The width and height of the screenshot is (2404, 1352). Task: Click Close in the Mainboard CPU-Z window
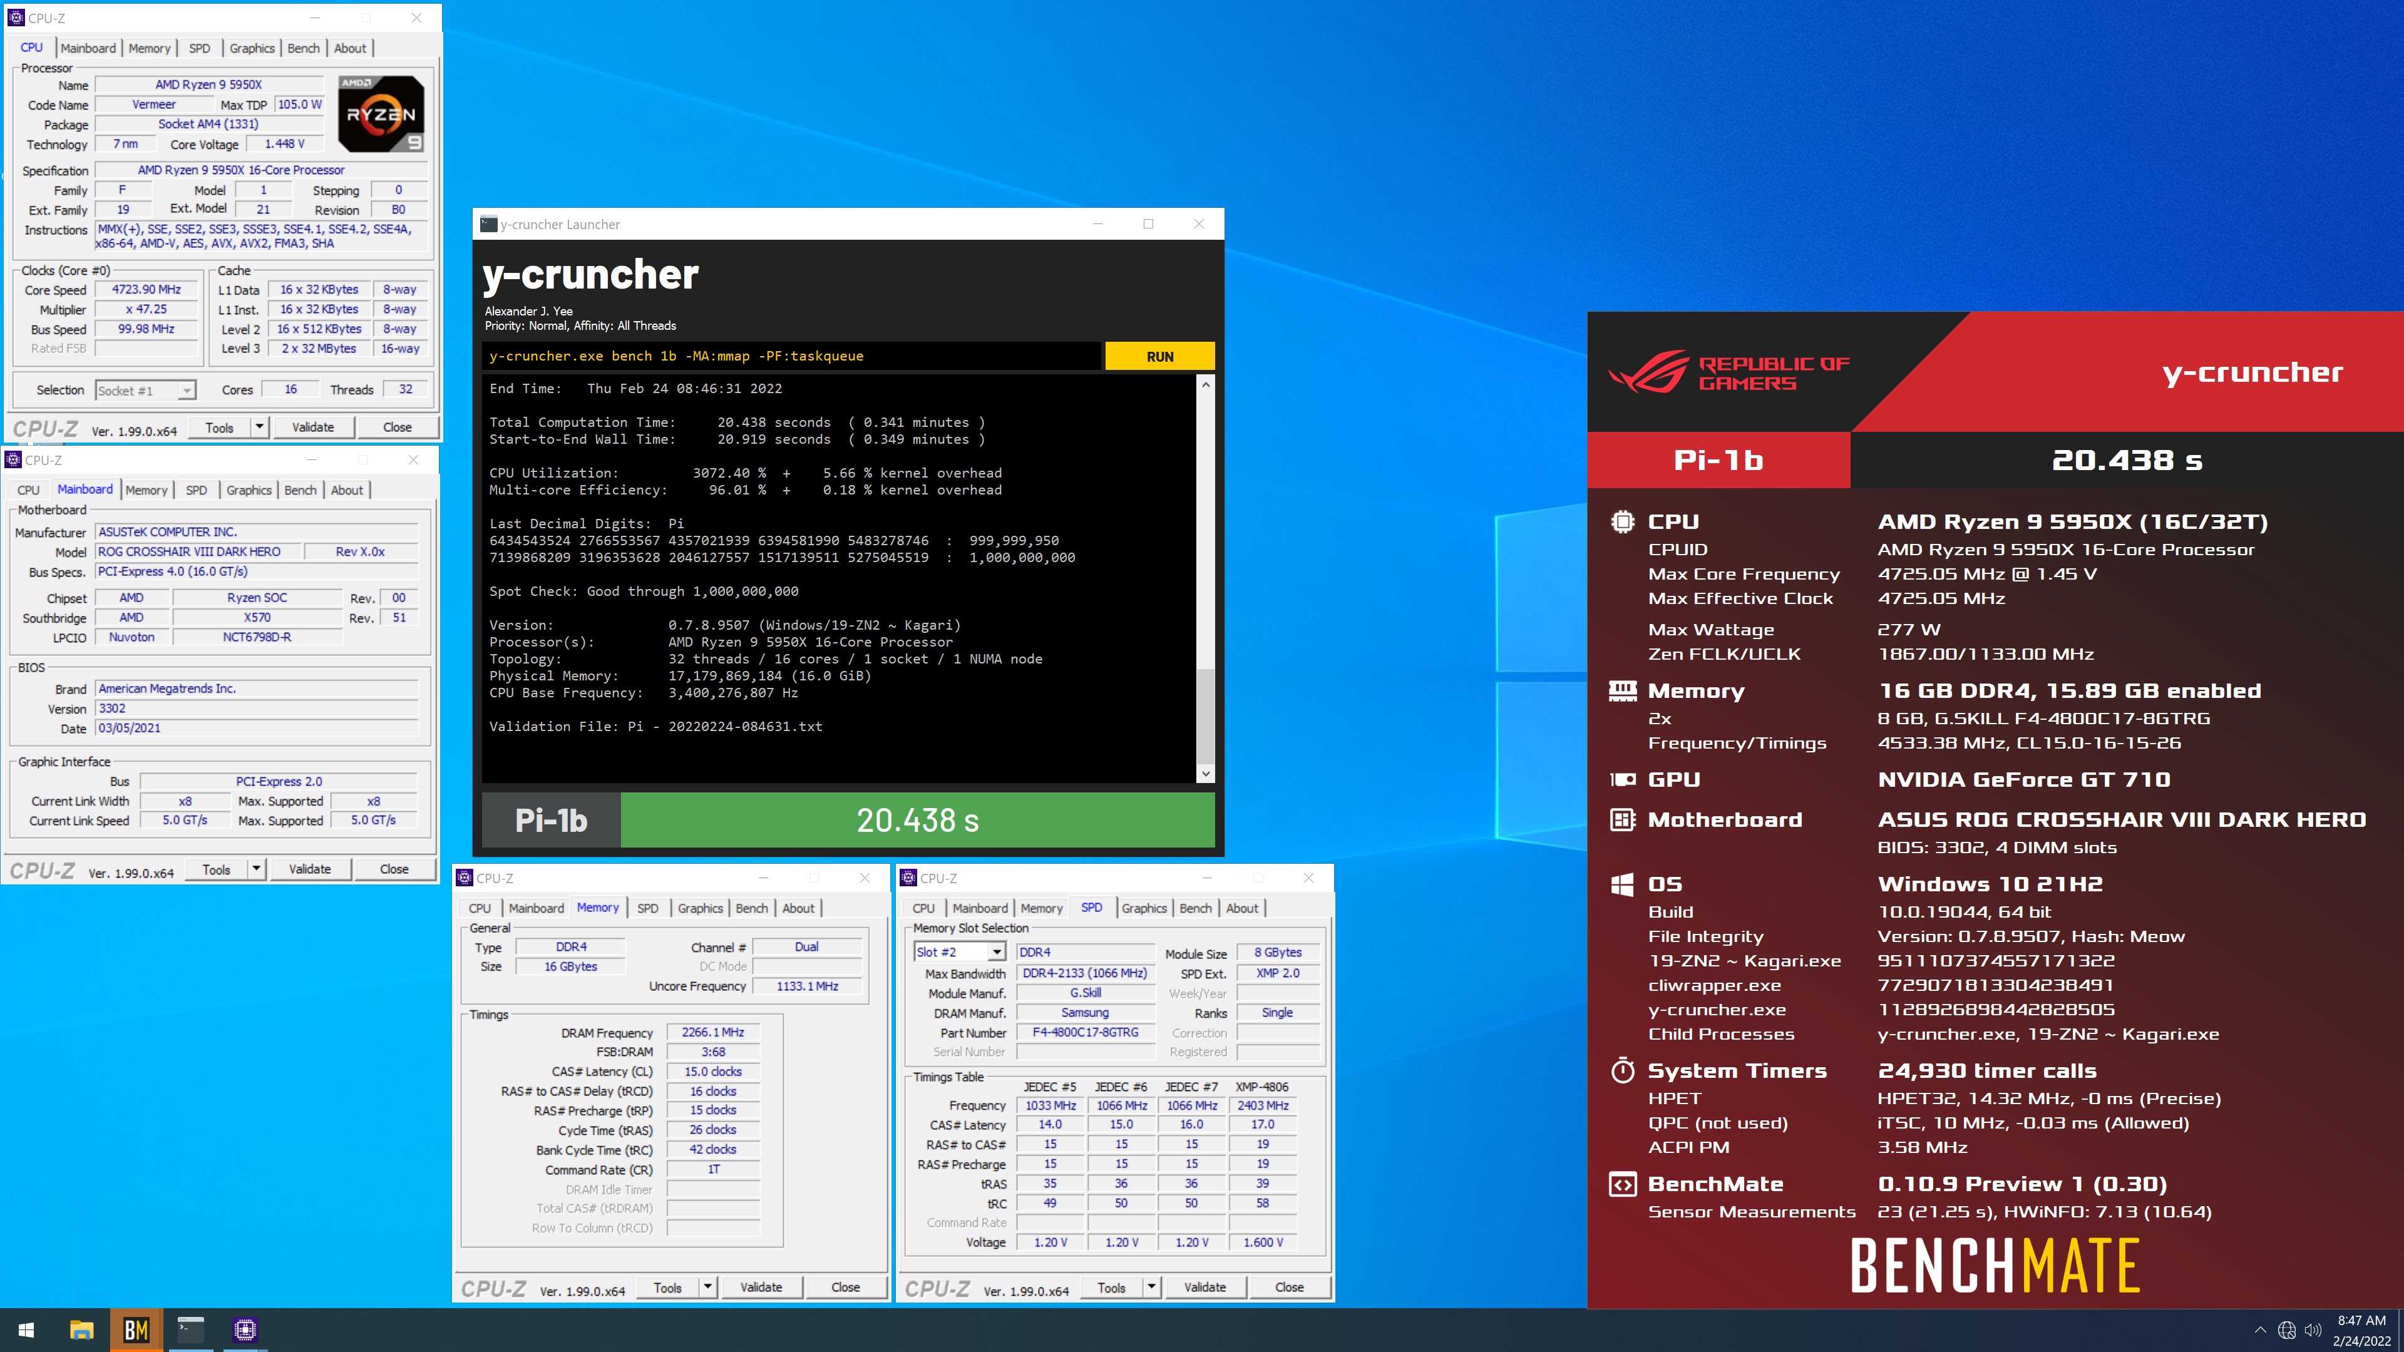click(x=394, y=869)
